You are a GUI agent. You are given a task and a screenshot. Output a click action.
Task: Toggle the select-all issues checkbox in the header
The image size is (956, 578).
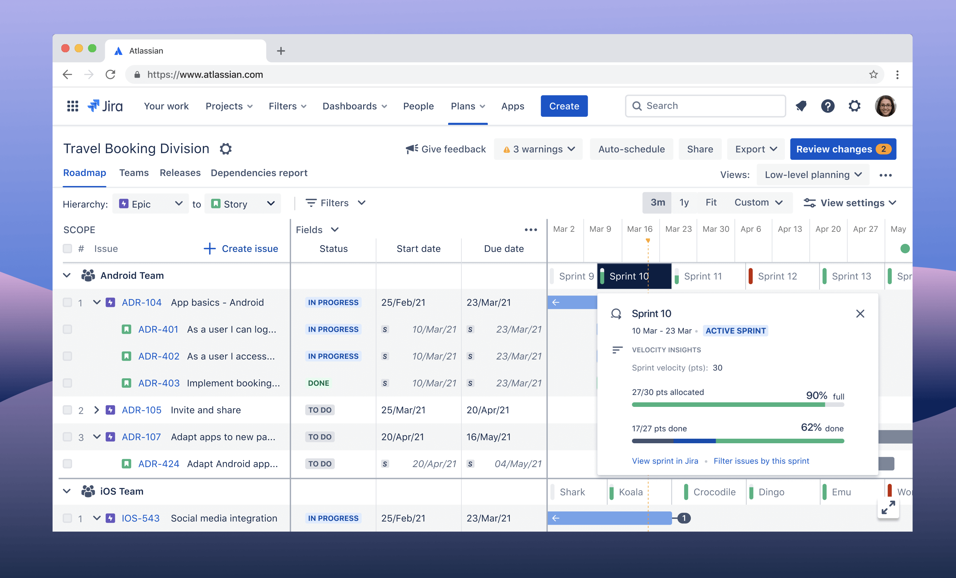point(67,249)
